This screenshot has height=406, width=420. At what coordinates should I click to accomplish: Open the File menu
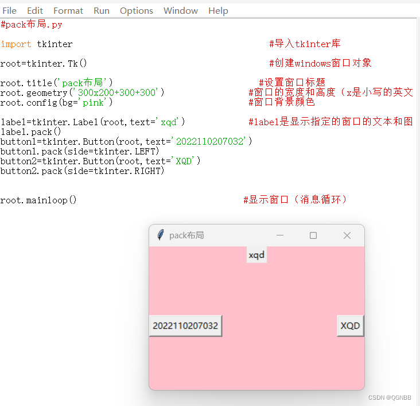coord(9,11)
